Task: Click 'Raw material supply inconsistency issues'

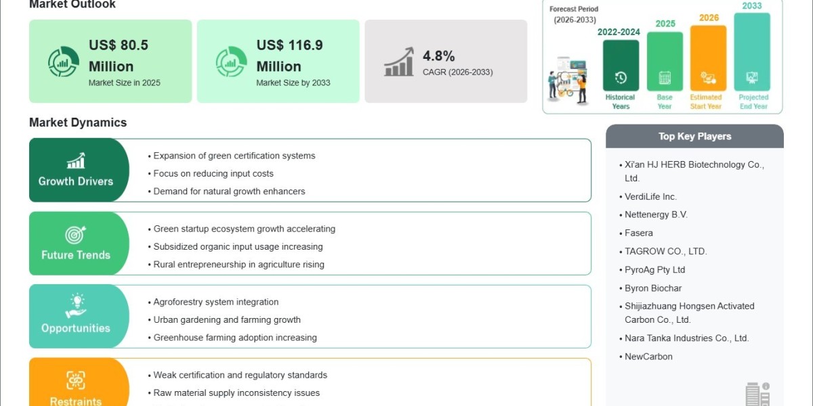Action: 236,393
